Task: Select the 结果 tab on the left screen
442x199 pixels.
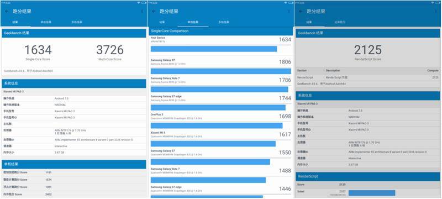Action: pos(15,22)
